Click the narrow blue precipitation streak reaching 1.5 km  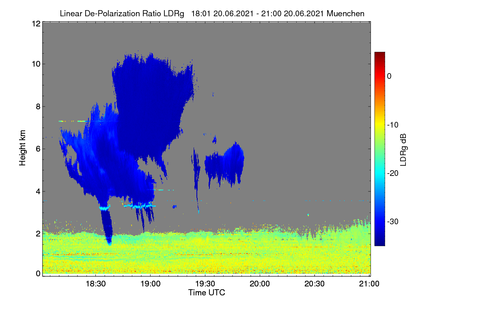point(107,225)
